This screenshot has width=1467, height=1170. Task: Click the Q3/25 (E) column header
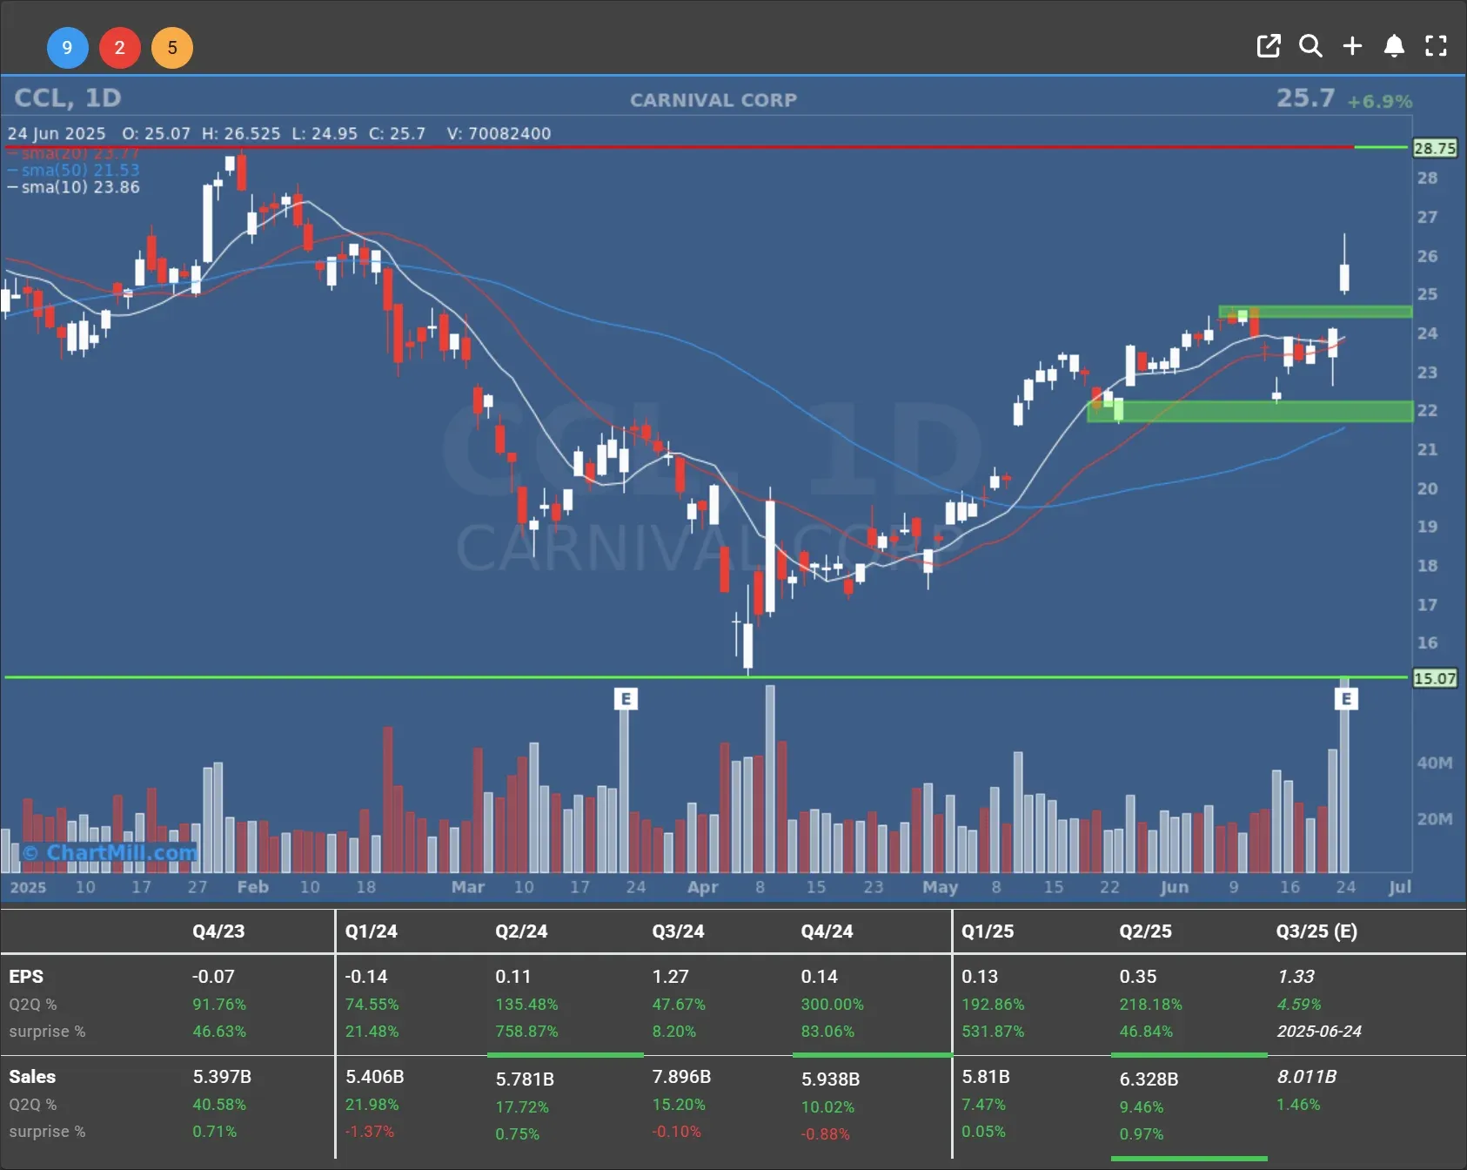pyautogui.click(x=1316, y=931)
